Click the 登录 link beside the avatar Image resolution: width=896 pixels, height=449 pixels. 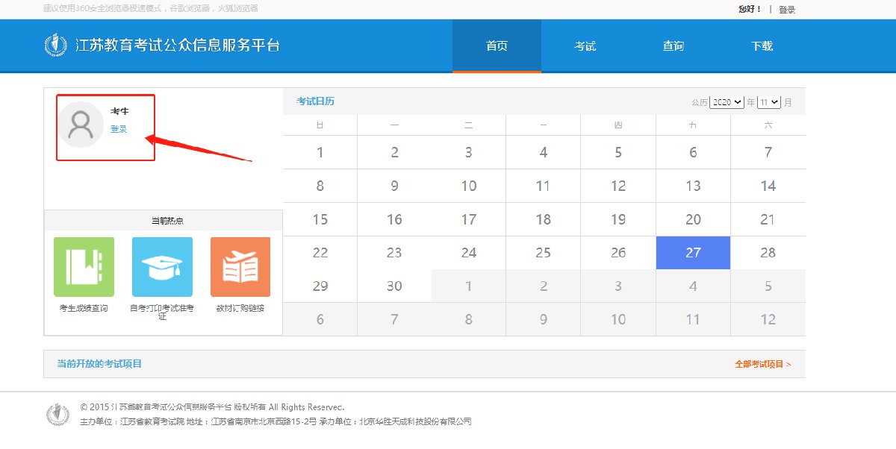click(119, 129)
